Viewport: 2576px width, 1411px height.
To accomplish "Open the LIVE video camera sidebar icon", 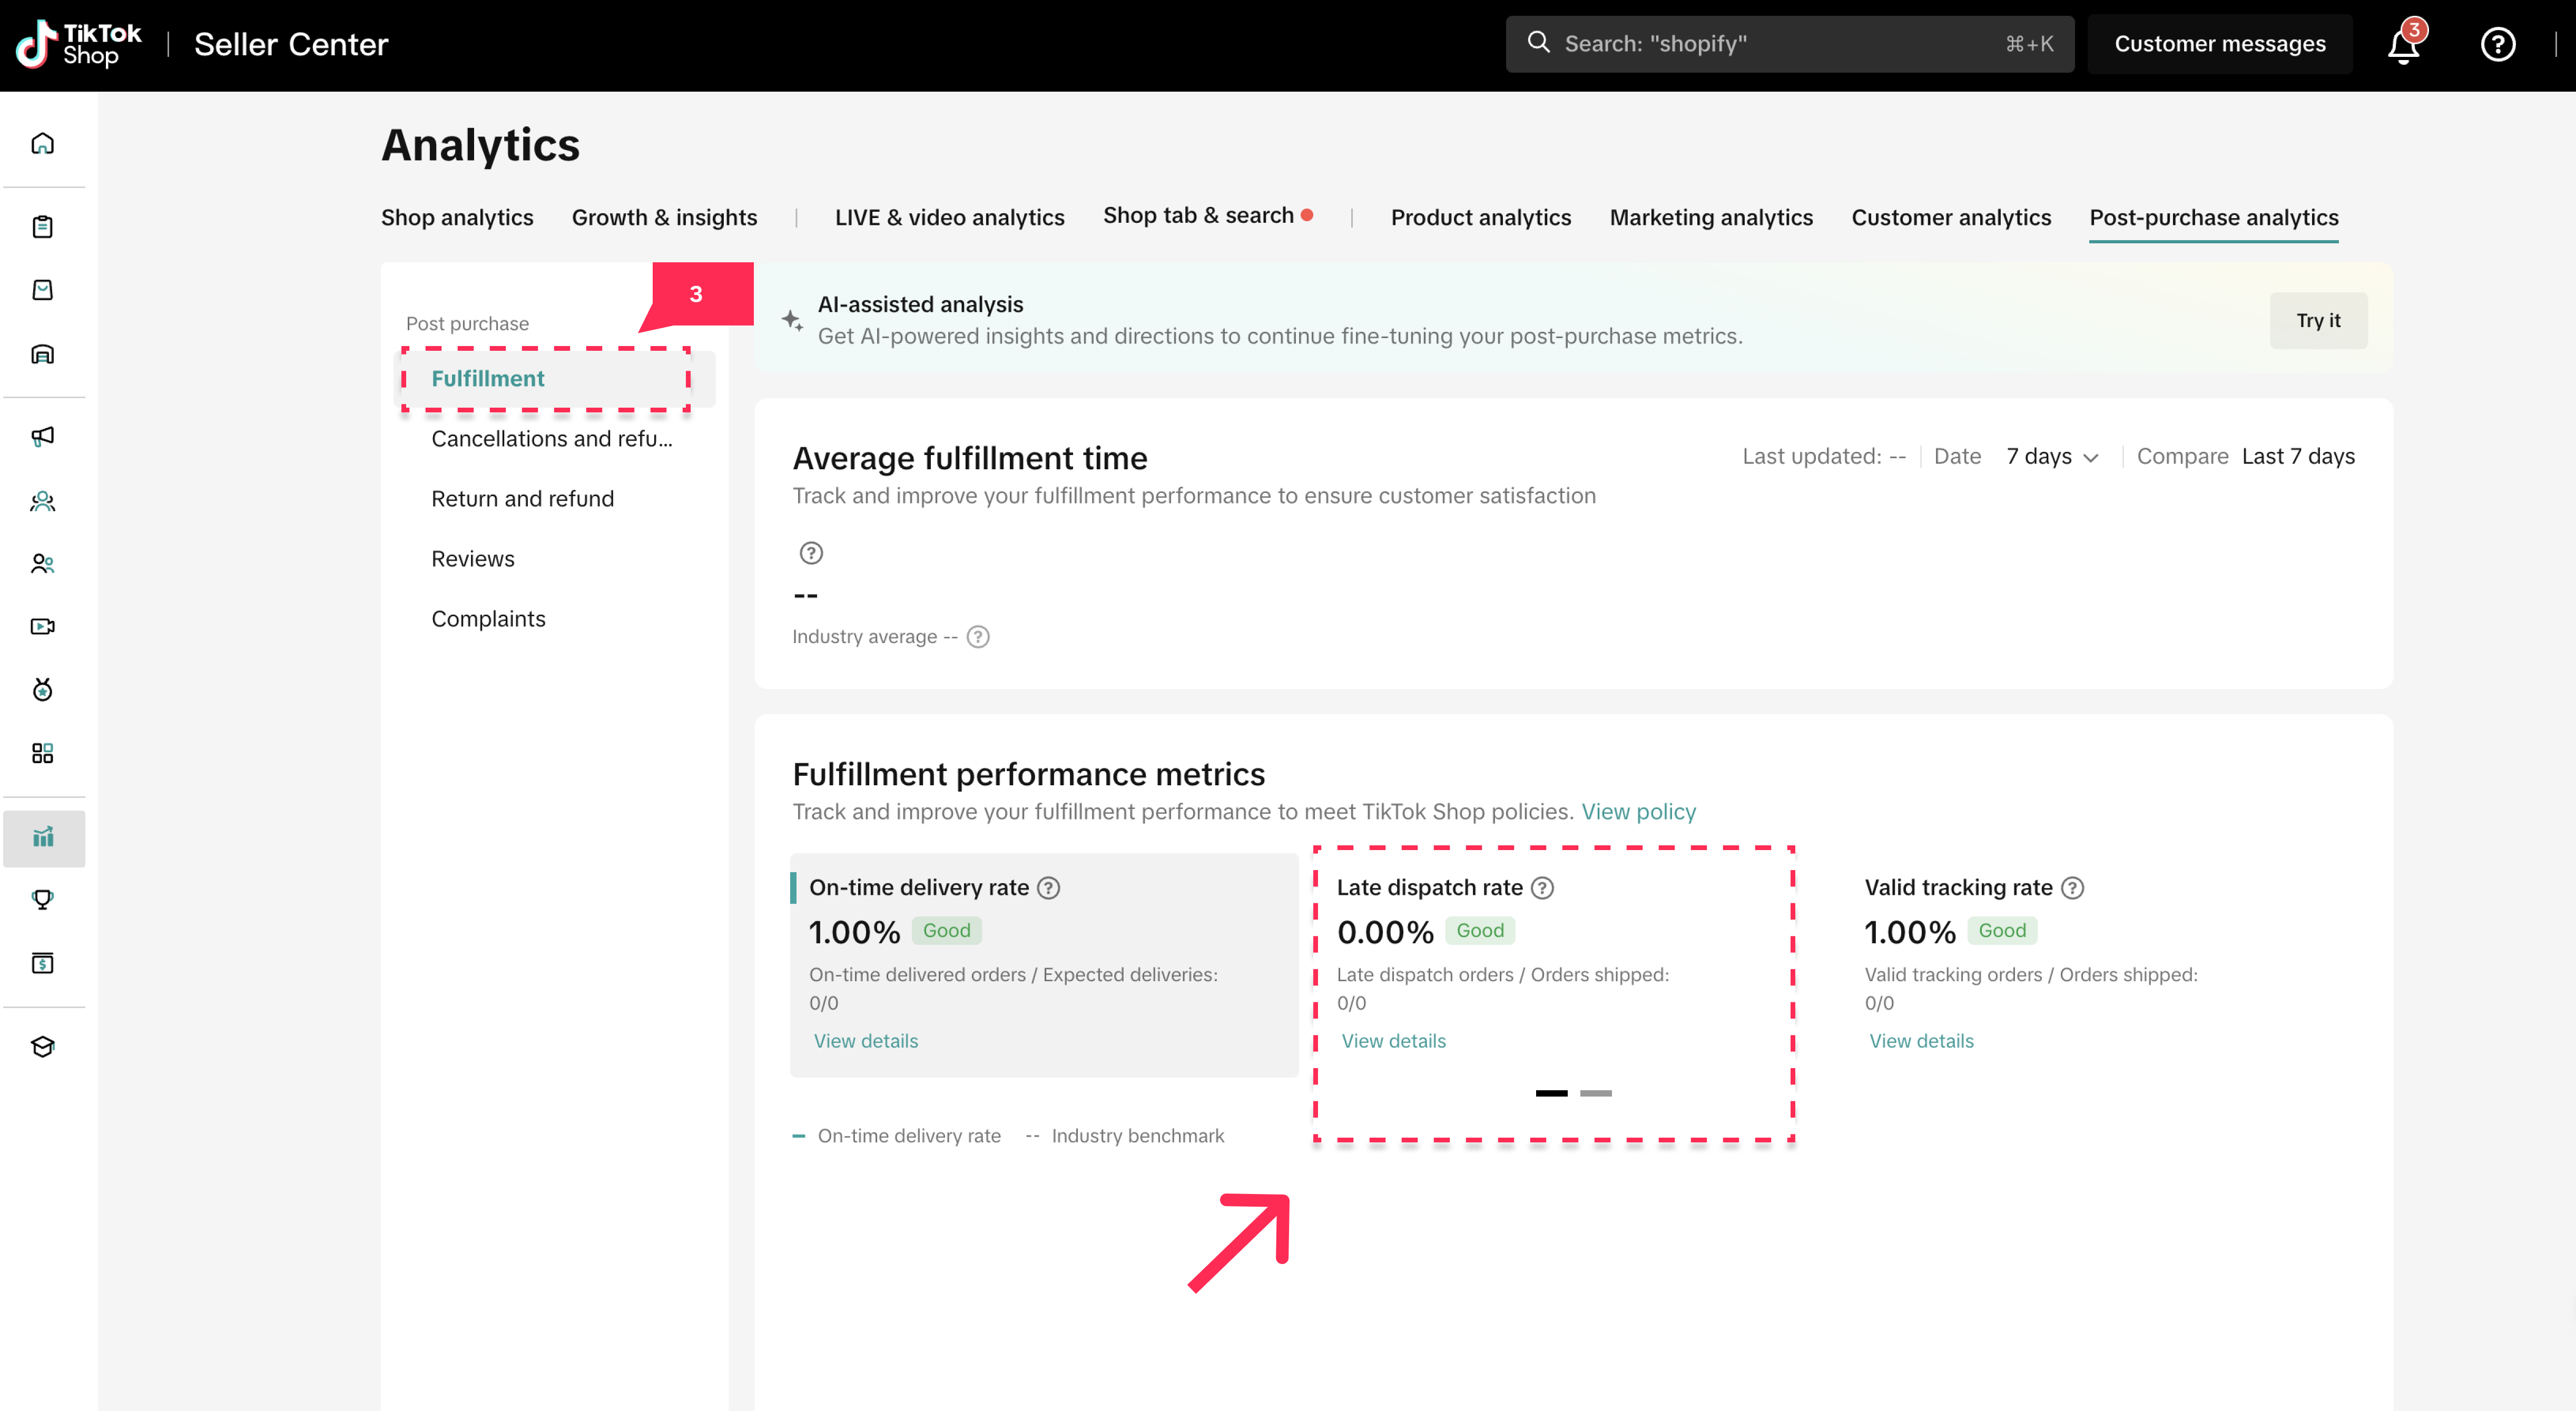I will pos(43,627).
